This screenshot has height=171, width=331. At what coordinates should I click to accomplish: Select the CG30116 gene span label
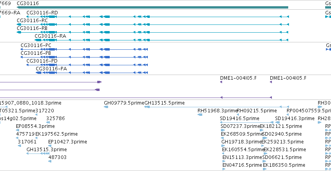(28, 3)
